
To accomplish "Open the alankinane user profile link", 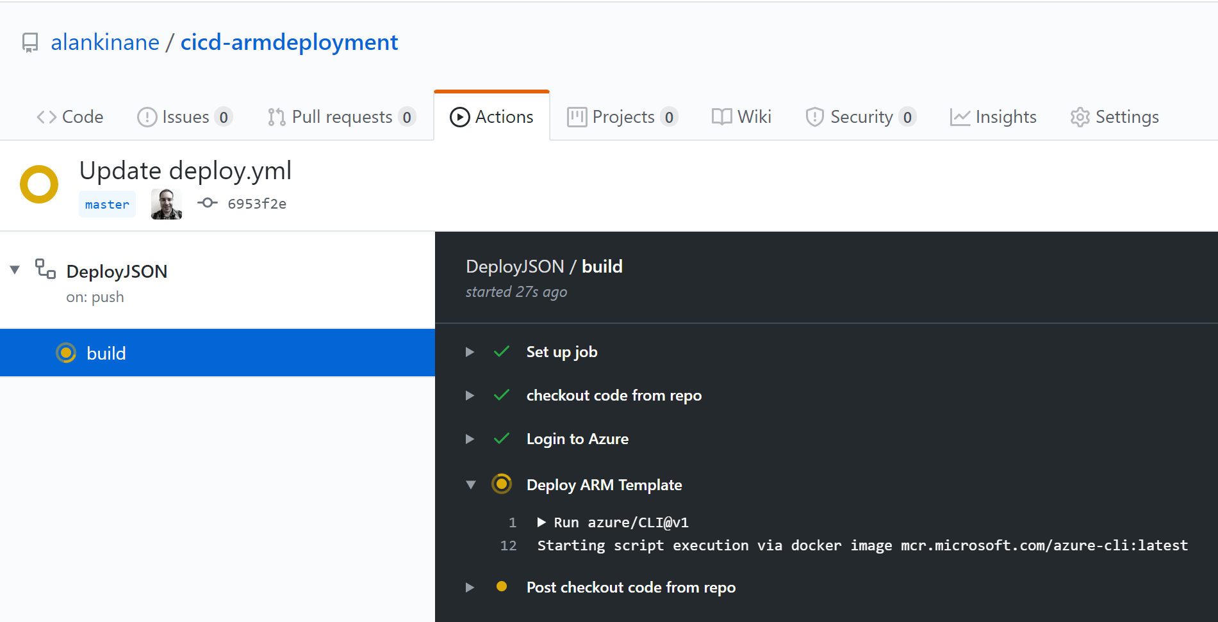I will coord(105,42).
